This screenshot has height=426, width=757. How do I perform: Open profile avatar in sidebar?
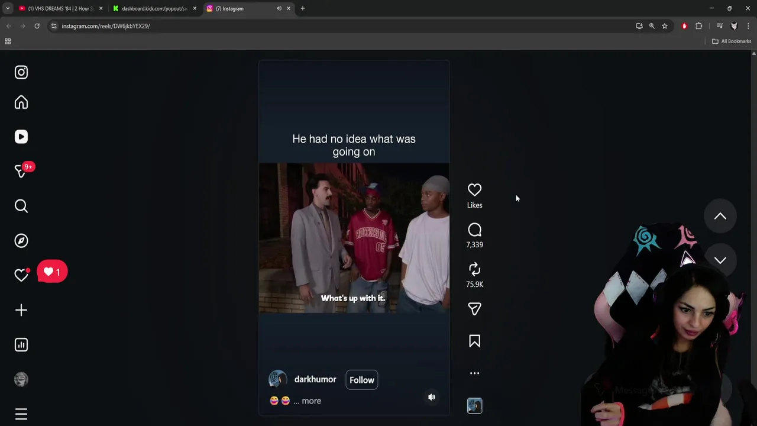click(21, 379)
